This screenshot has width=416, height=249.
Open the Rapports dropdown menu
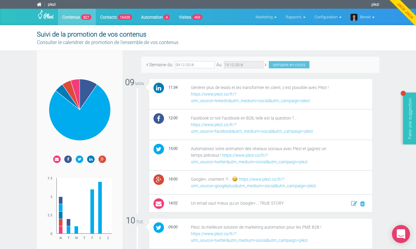[x=295, y=17]
